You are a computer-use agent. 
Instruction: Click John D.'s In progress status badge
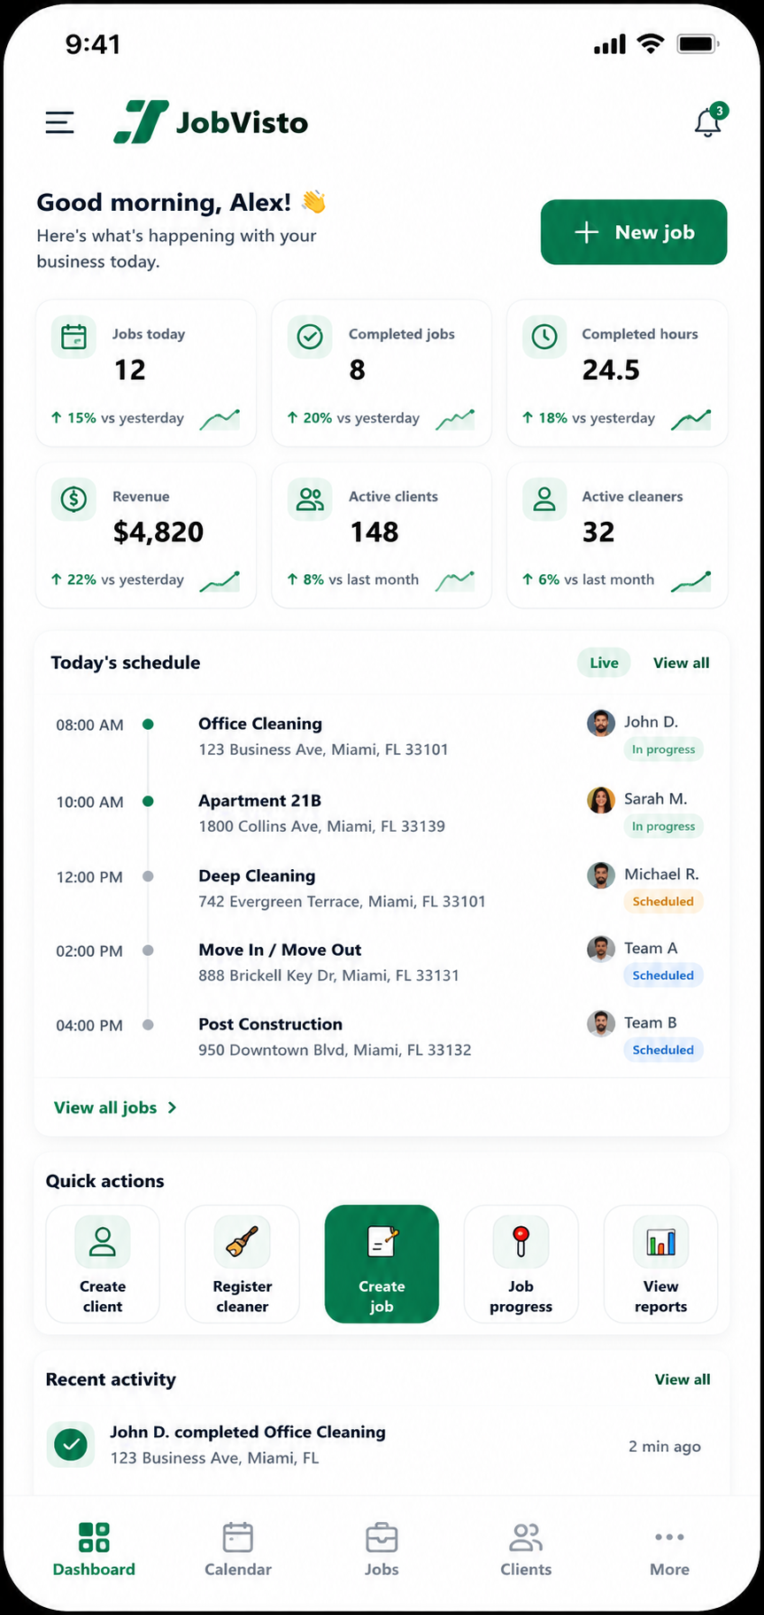coord(663,749)
